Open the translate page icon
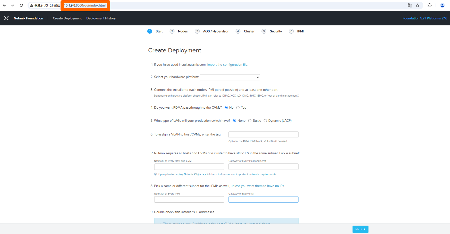Screen dimensions: 450x234 point(410,5)
